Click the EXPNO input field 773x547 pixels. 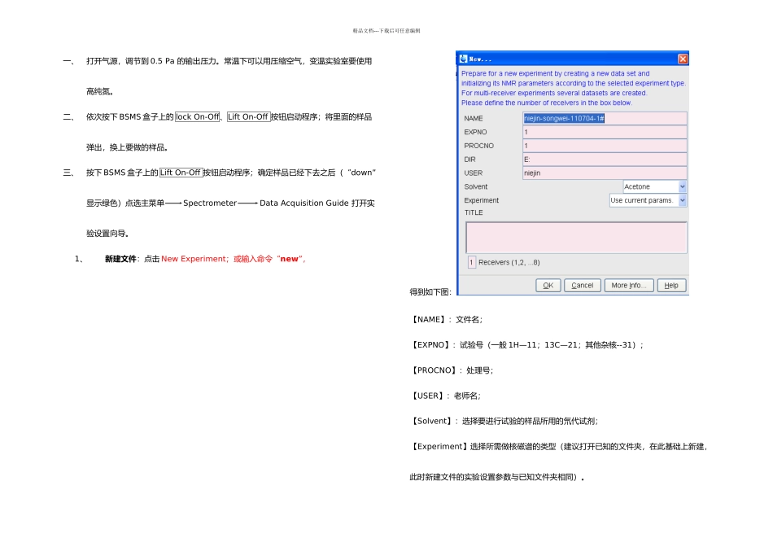click(x=605, y=132)
